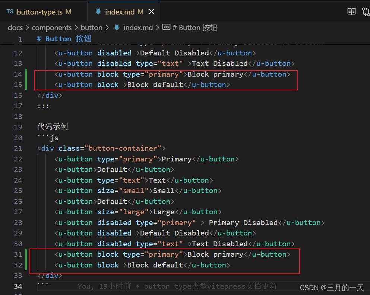Click the '```js' fence on line 20
The image size is (370, 295).
coord(48,137)
